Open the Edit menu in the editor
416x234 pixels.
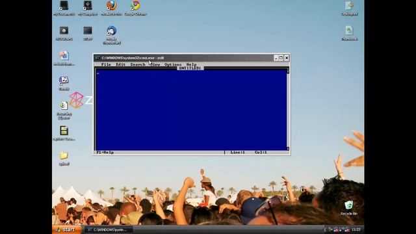(120, 64)
